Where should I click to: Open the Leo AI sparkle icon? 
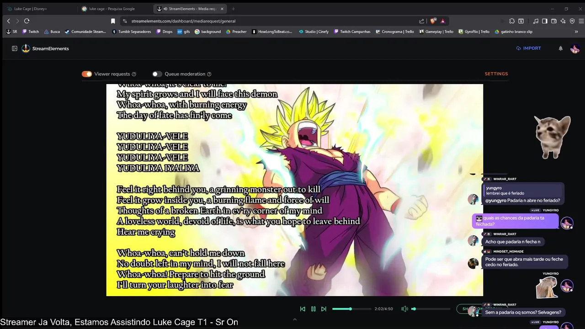[x=563, y=21]
